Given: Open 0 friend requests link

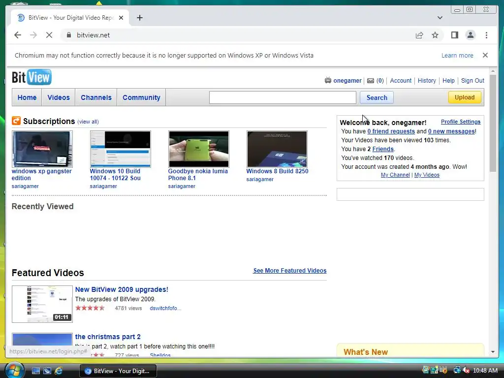Looking at the screenshot, I should 391,131.
